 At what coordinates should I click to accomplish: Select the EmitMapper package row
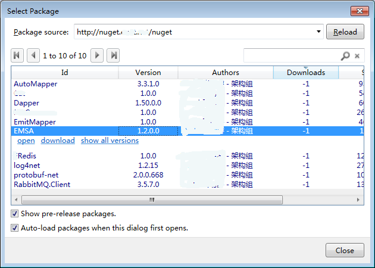click(x=187, y=122)
